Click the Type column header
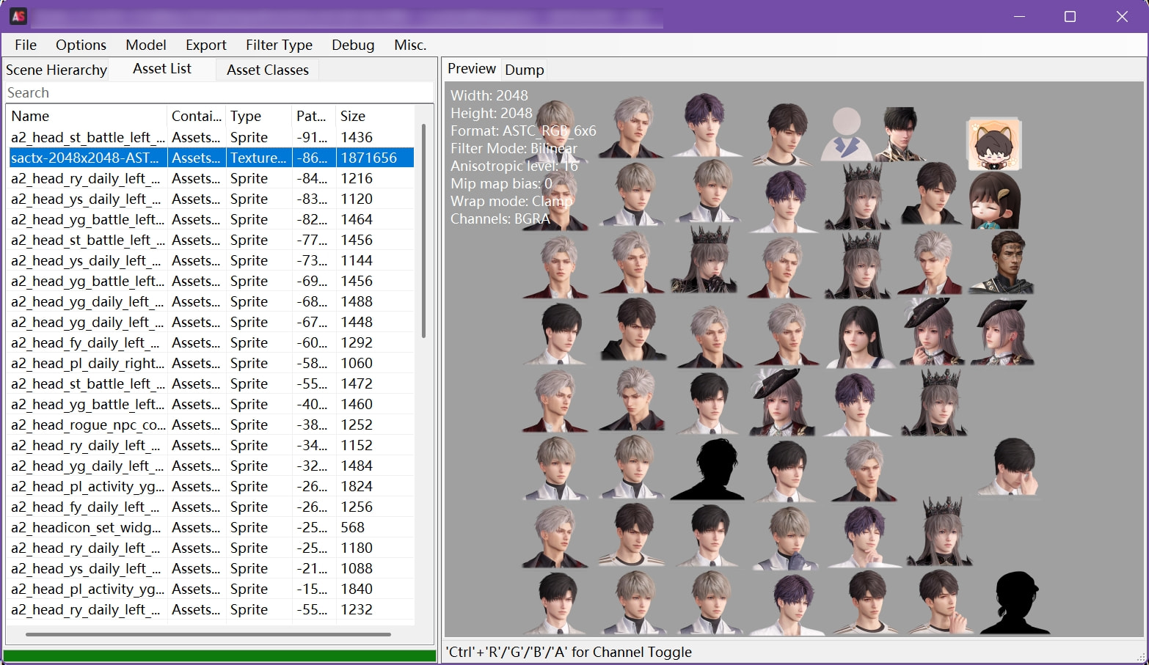Viewport: 1149px width, 665px height. point(258,116)
